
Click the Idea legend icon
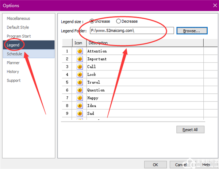[79, 105]
